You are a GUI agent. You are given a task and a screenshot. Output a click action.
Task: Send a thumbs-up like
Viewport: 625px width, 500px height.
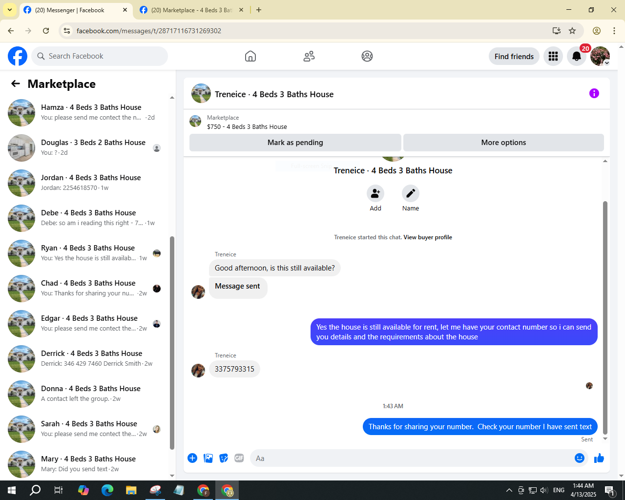(x=599, y=458)
